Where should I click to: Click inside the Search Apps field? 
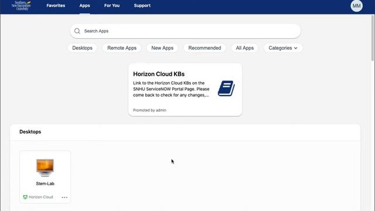(x=185, y=31)
